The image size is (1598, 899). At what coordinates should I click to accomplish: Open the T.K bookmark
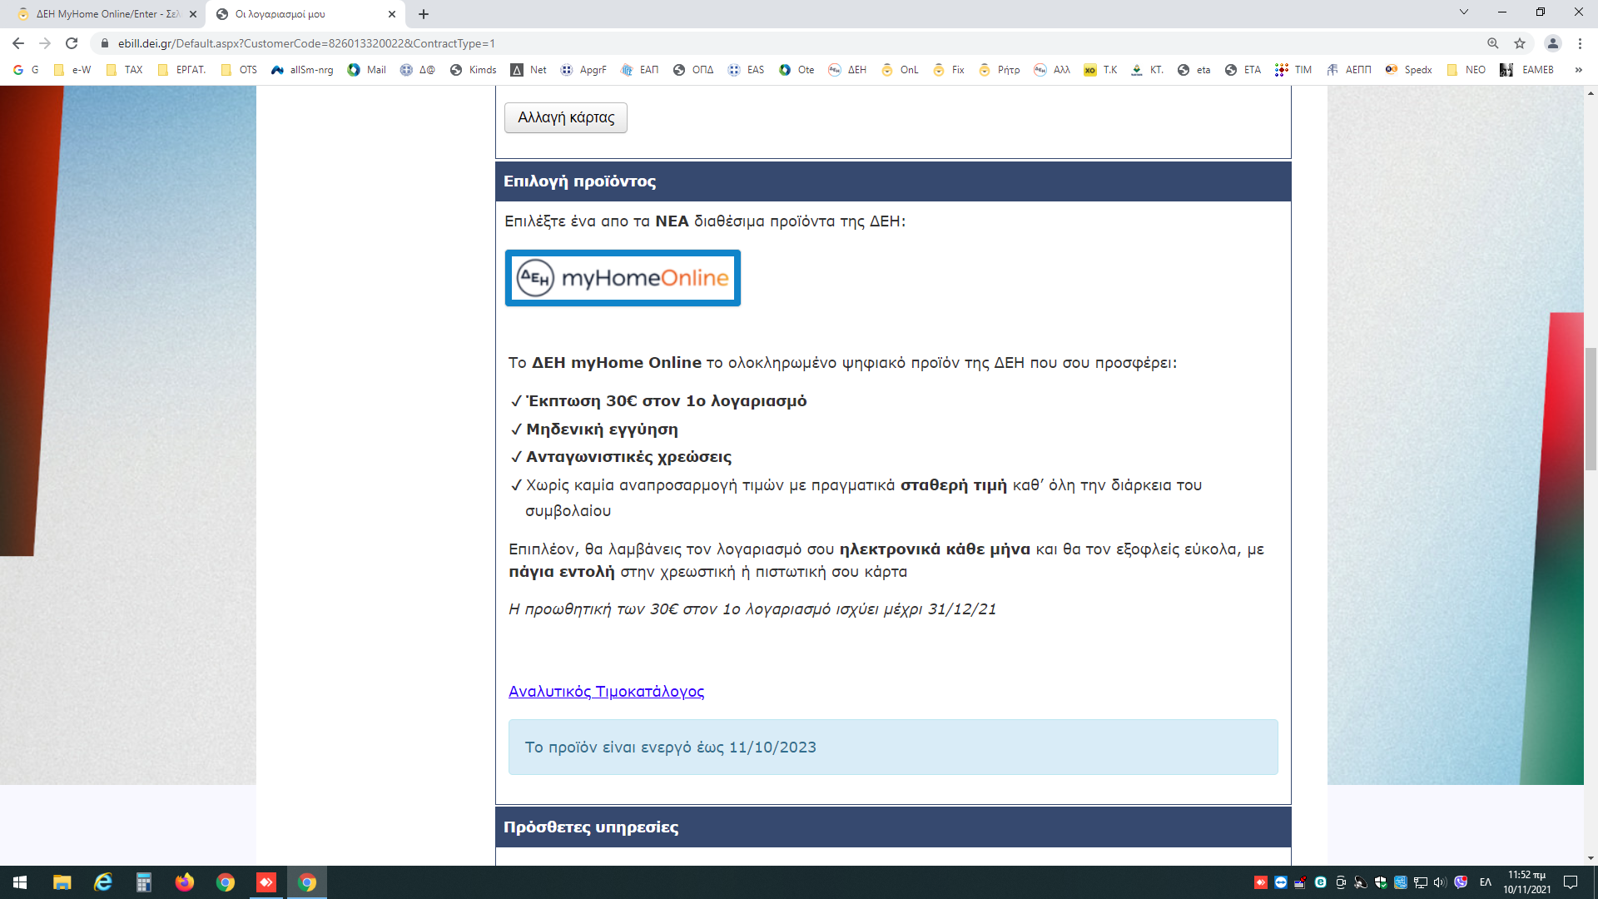pos(1100,70)
